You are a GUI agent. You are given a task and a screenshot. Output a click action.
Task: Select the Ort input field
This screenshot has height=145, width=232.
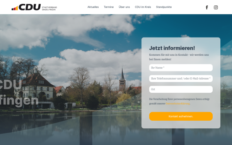coord(181,89)
